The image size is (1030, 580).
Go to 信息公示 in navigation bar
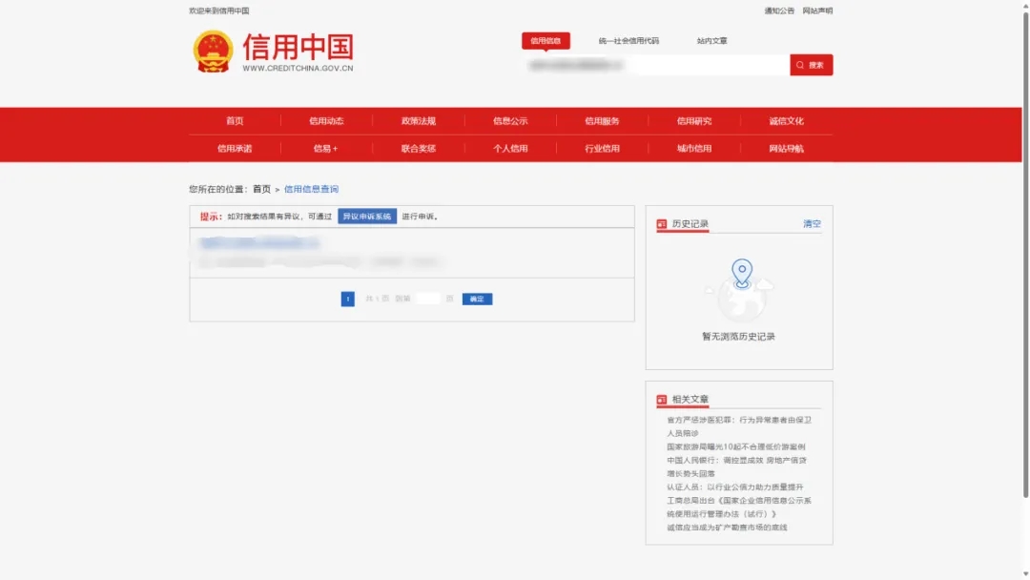pyautogui.click(x=510, y=121)
